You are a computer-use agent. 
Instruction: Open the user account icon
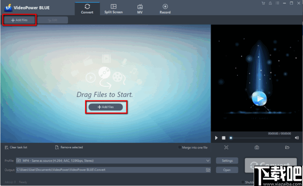270,3
